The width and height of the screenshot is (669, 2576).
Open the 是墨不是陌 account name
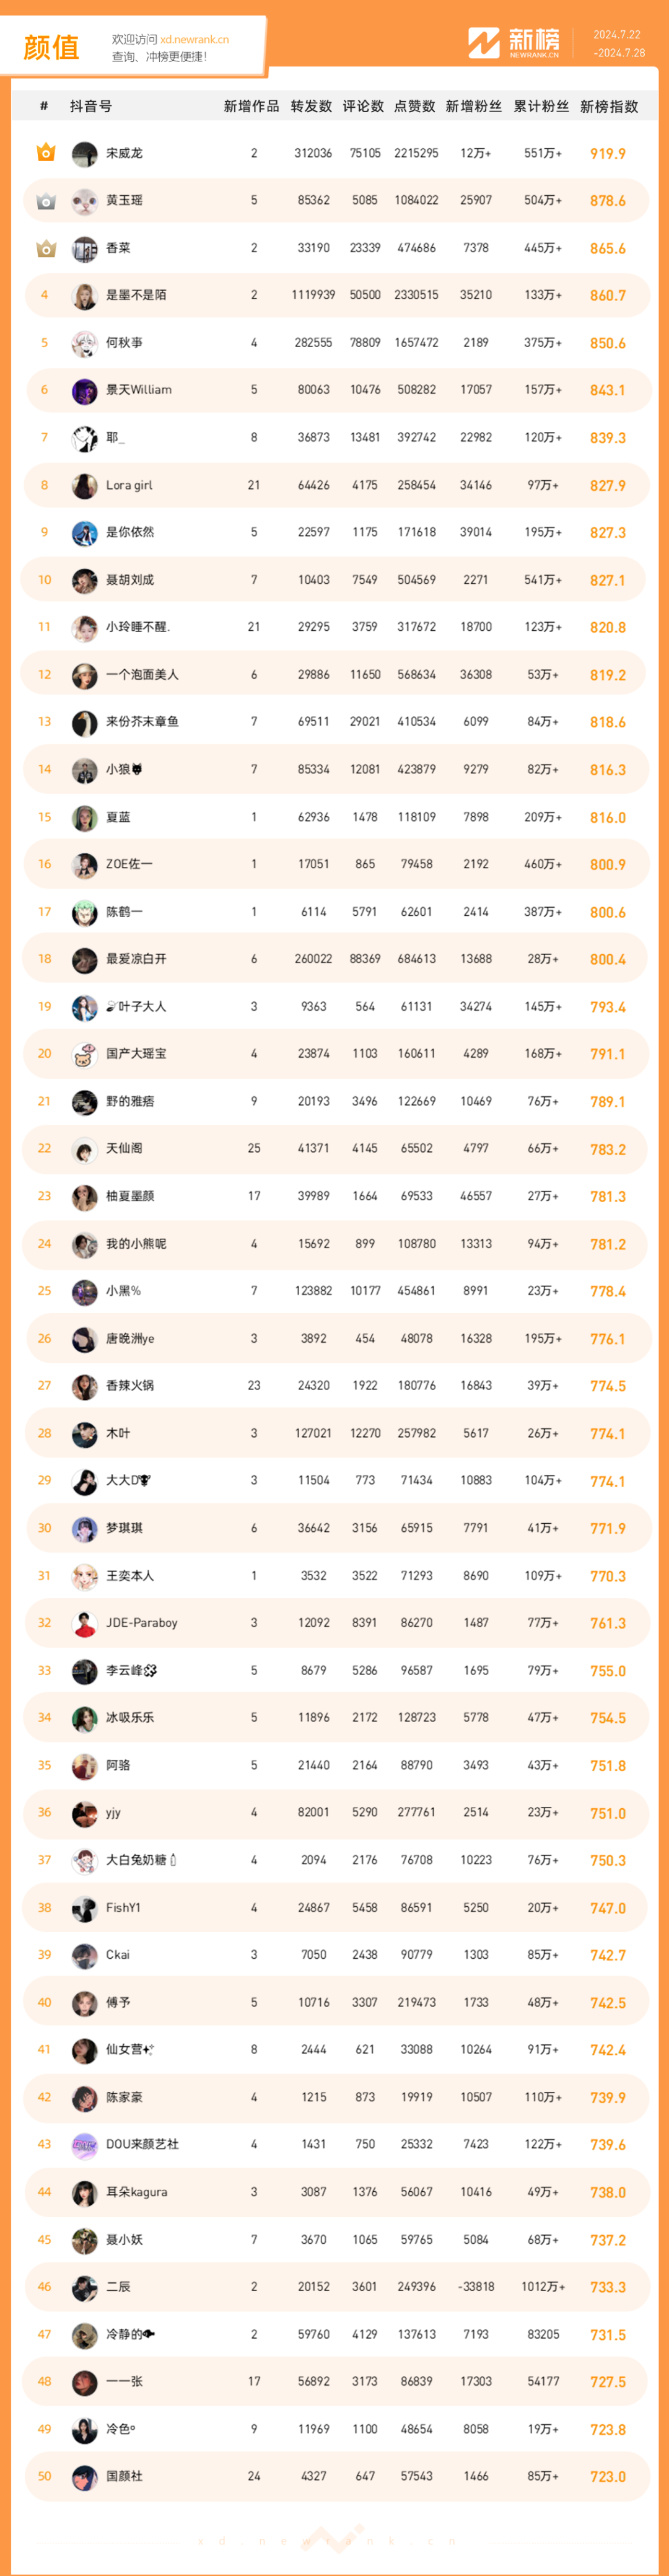click(136, 295)
